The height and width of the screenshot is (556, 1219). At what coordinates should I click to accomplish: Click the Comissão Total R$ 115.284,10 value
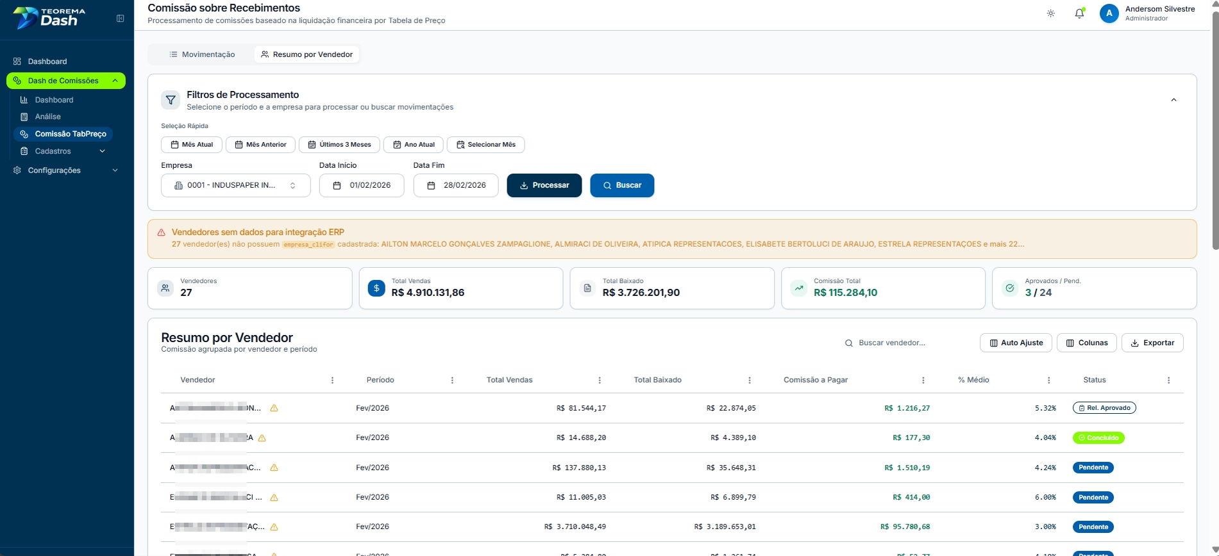[x=845, y=293]
